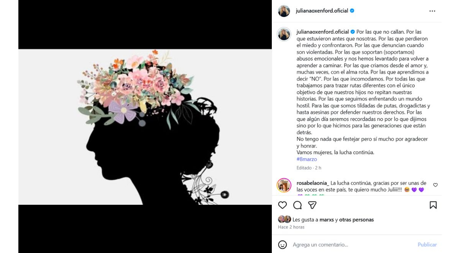View otras personas who liked the post

[356, 220]
